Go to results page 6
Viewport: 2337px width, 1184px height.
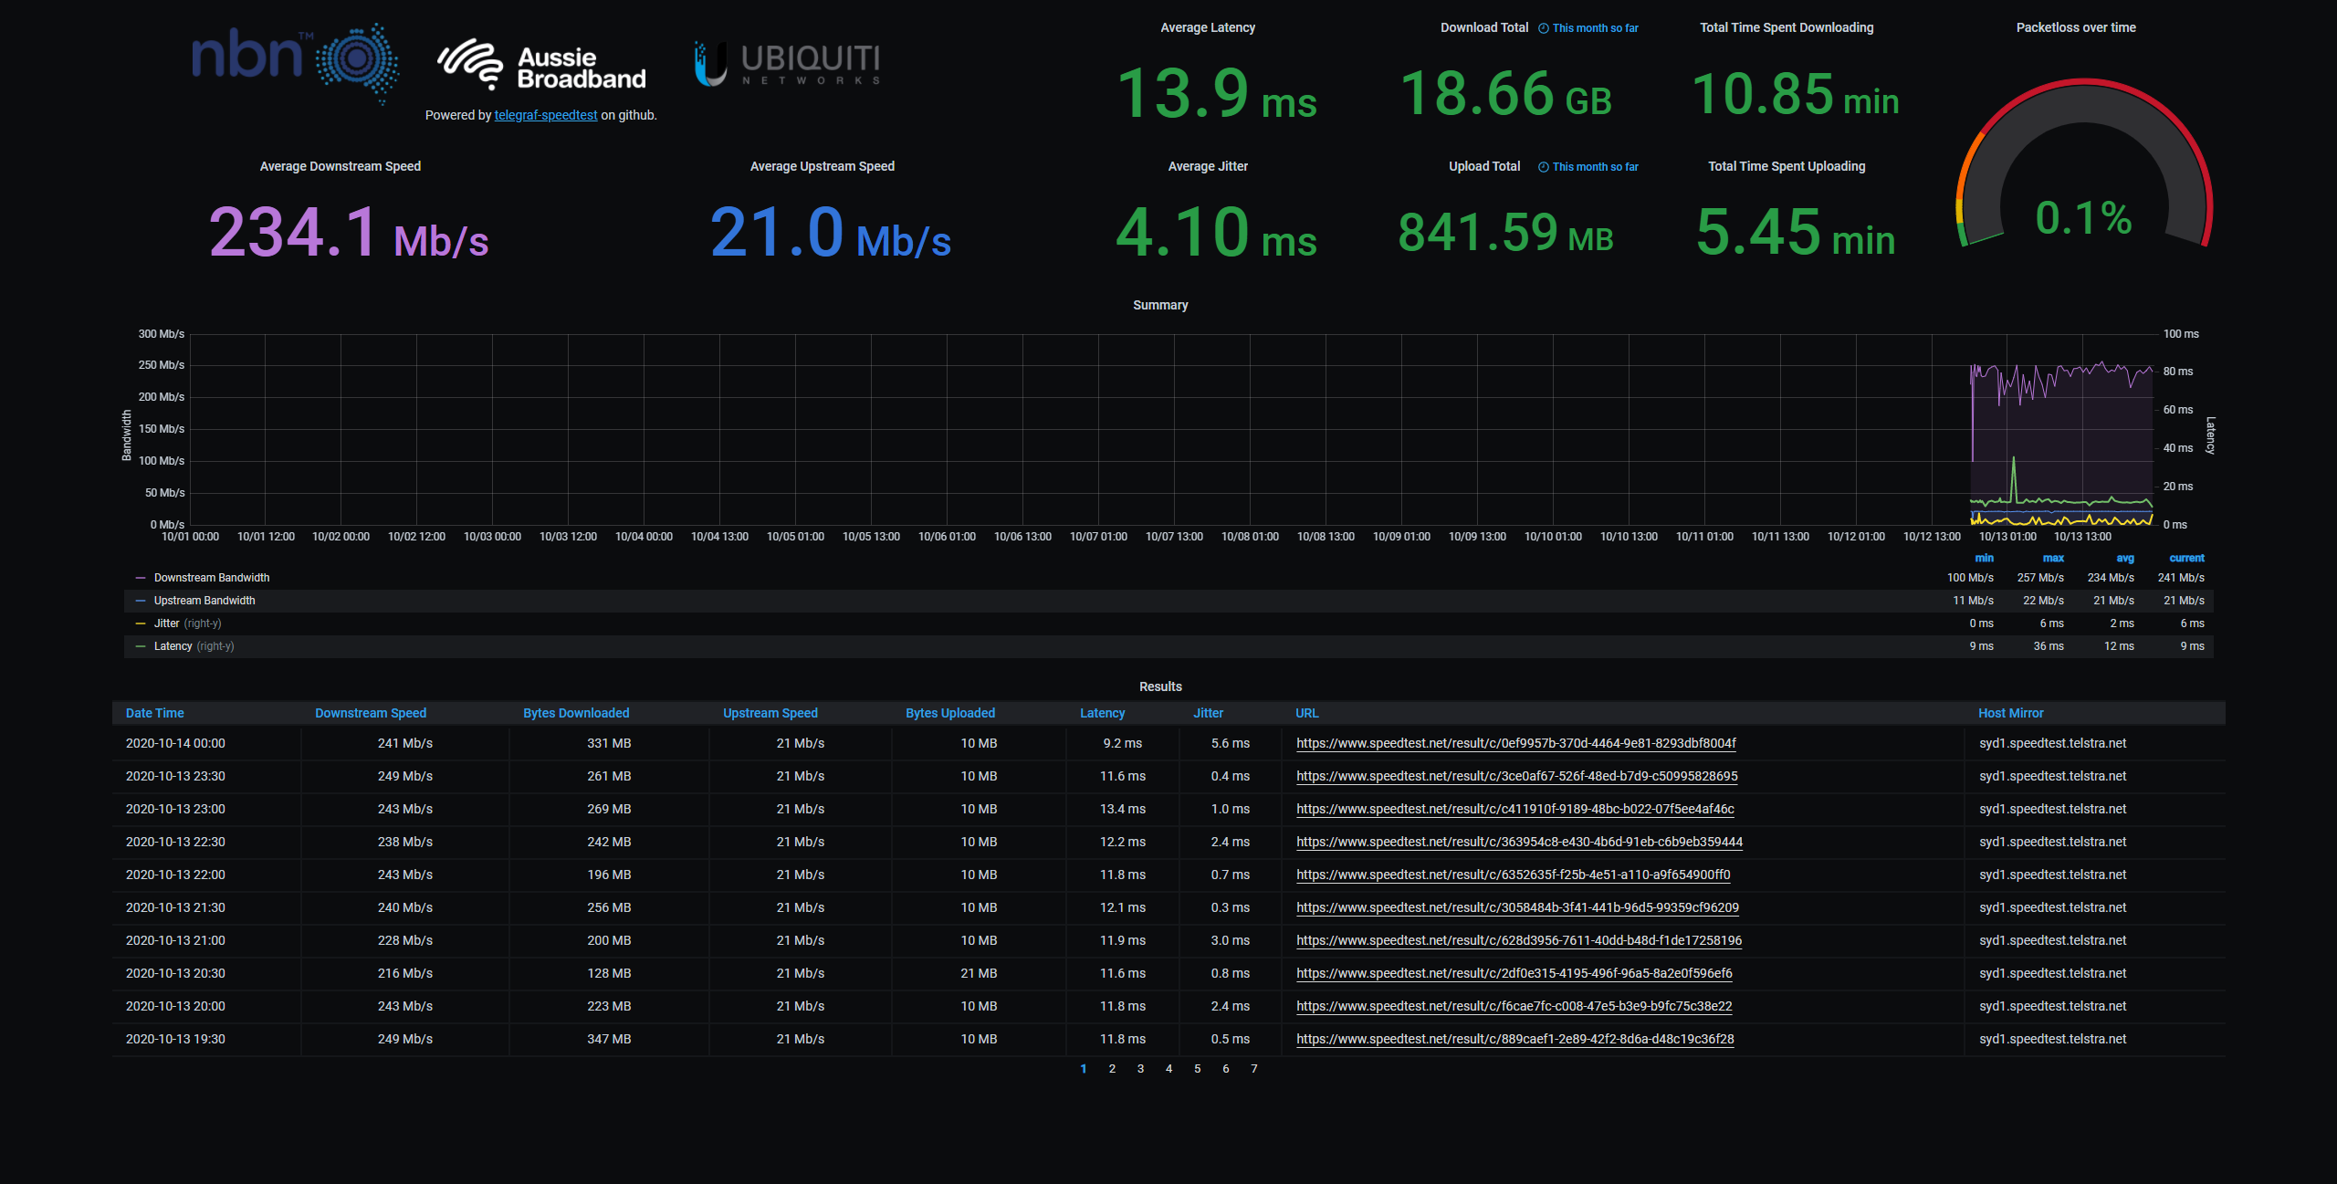[1225, 1069]
